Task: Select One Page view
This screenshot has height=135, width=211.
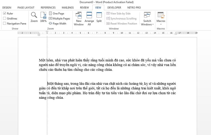Action: pos(56,13)
